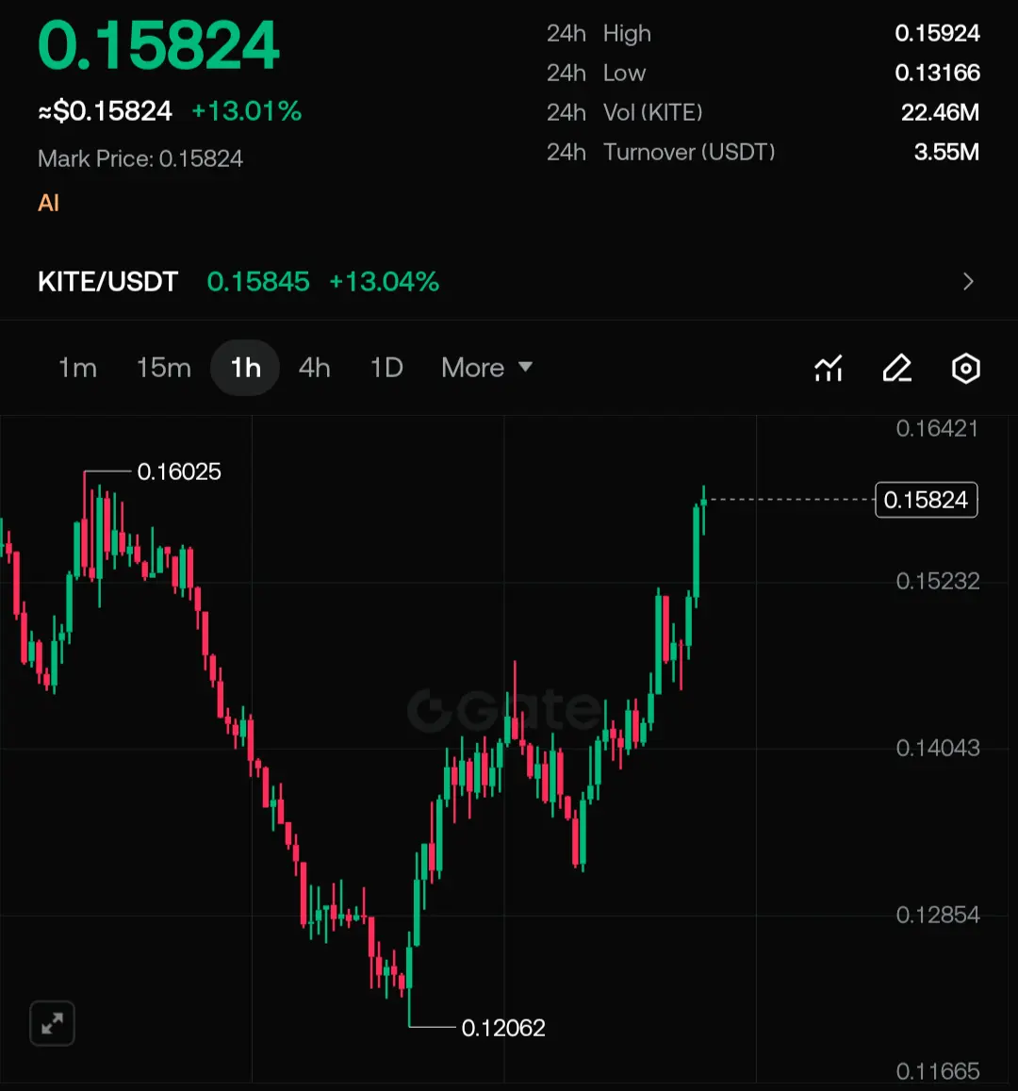
Task: Open the More timeframes dropdown
Action: [x=486, y=368]
